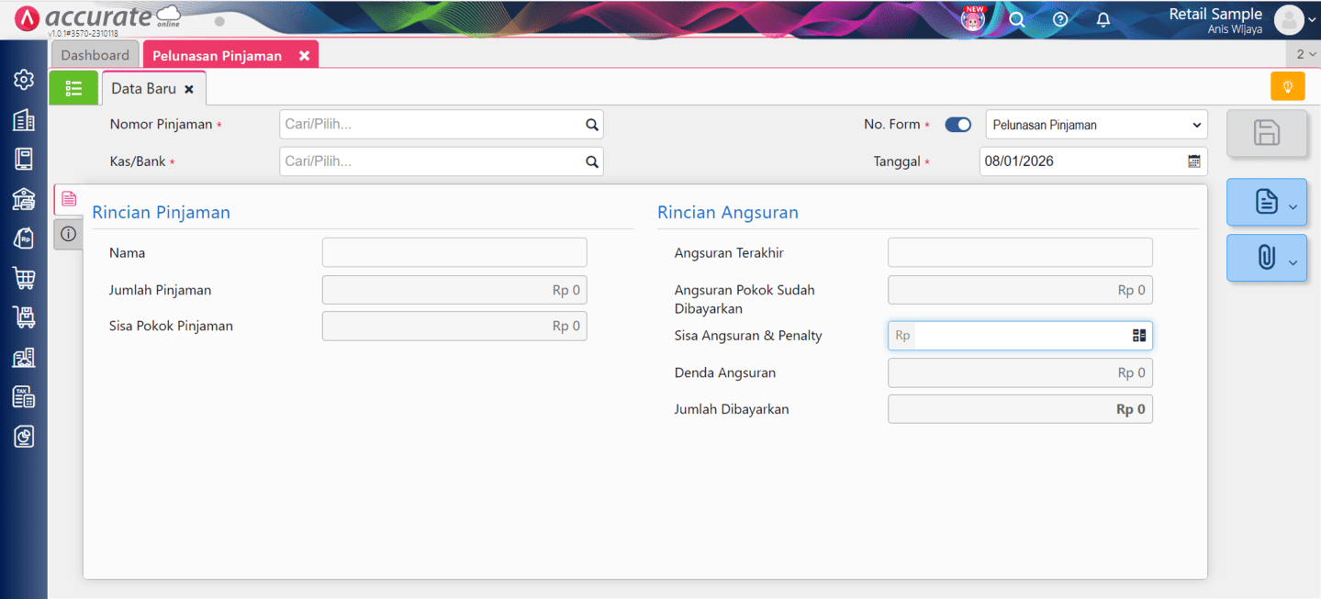Open the Sales Rp bag icon
The image size is (1321, 599).
[x=24, y=238]
